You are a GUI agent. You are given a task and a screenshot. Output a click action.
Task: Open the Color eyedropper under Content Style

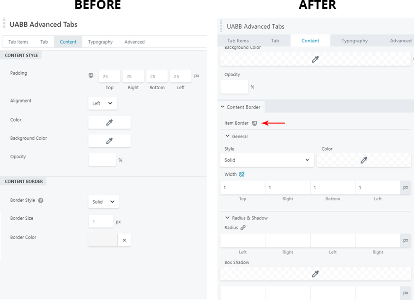pos(109,122)
